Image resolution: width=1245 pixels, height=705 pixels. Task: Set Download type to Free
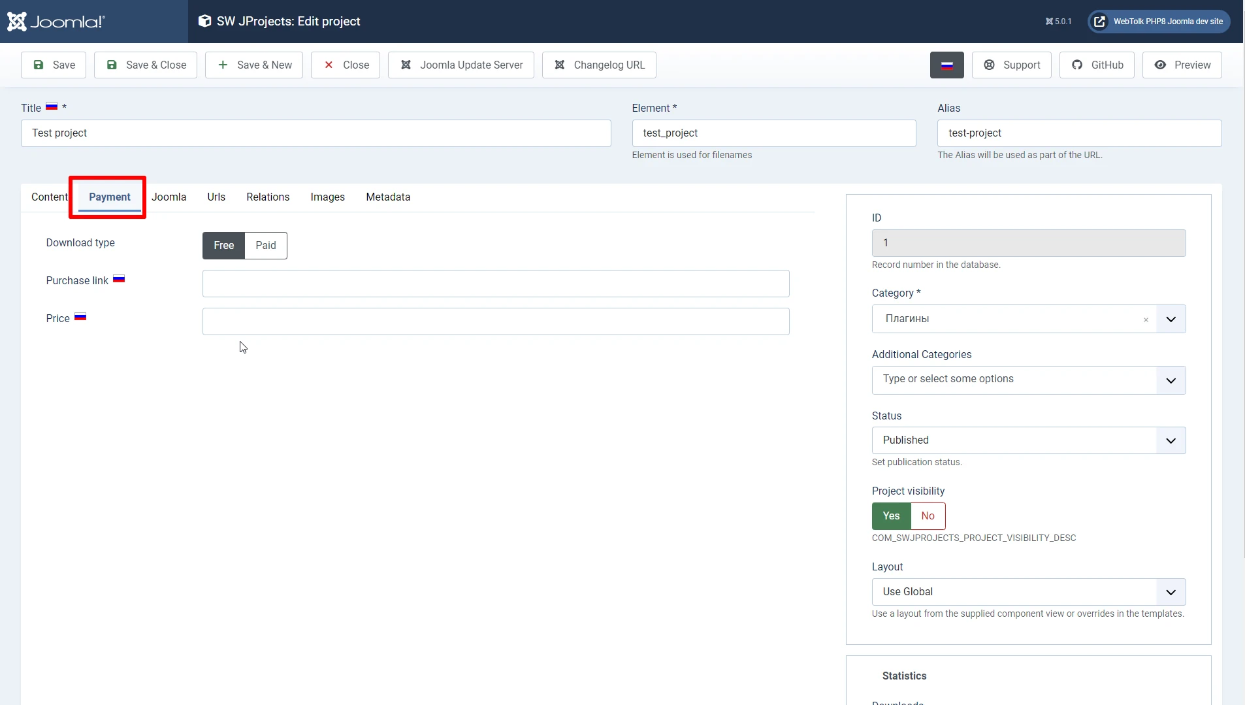click(223, 246)
